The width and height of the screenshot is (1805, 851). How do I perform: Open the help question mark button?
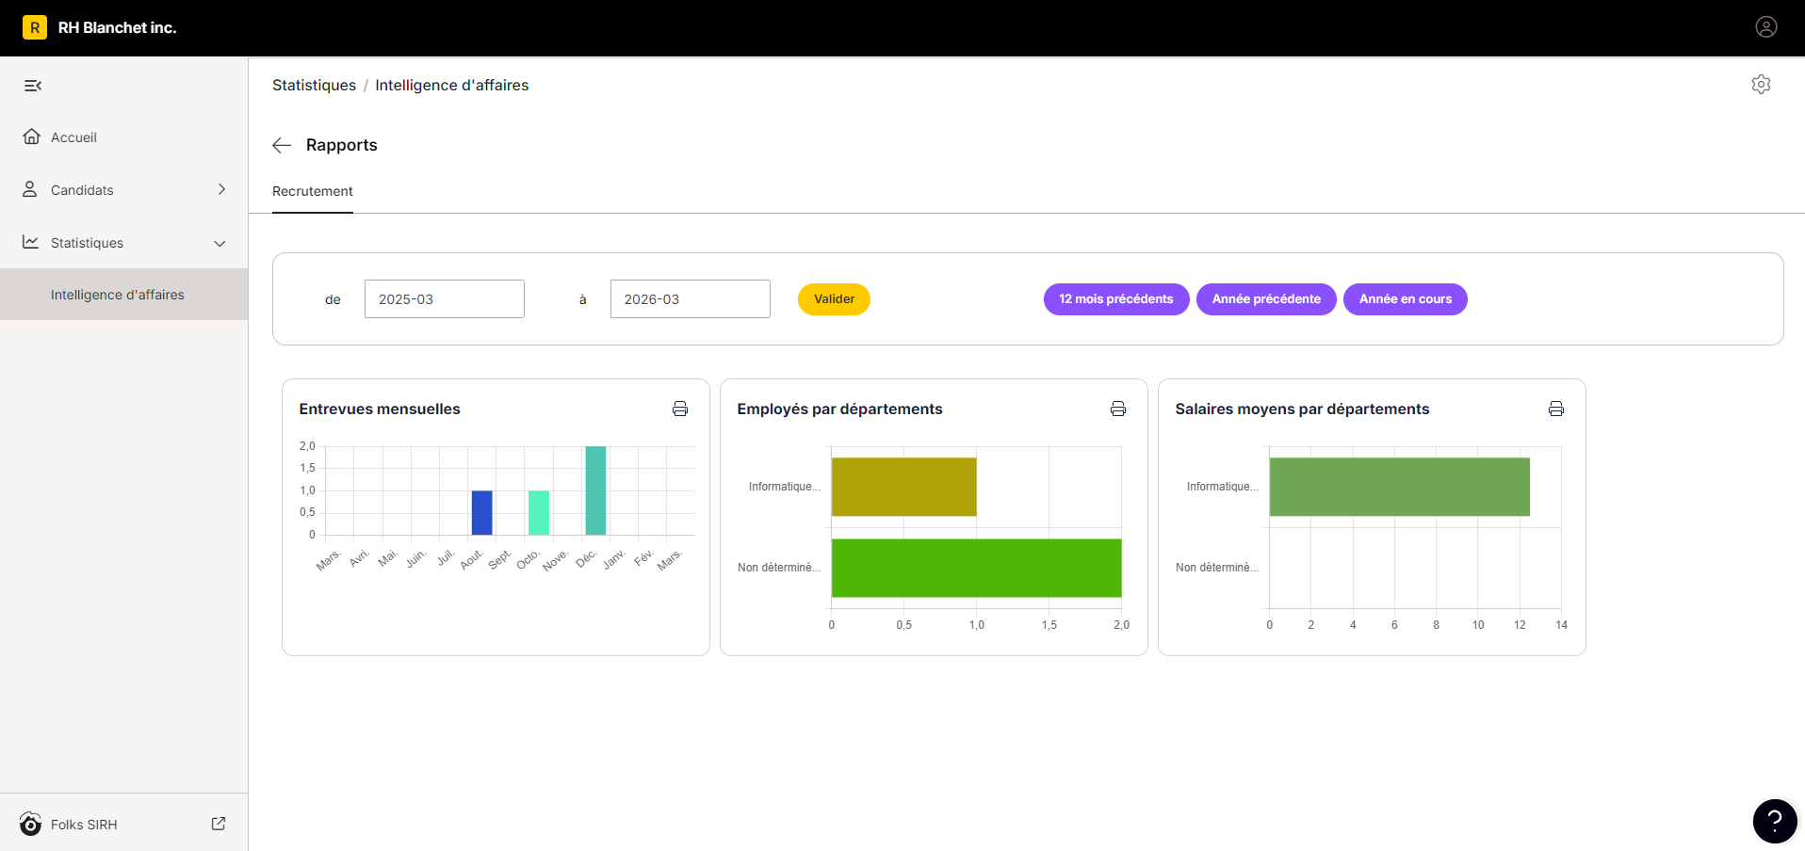[1775, 821]
